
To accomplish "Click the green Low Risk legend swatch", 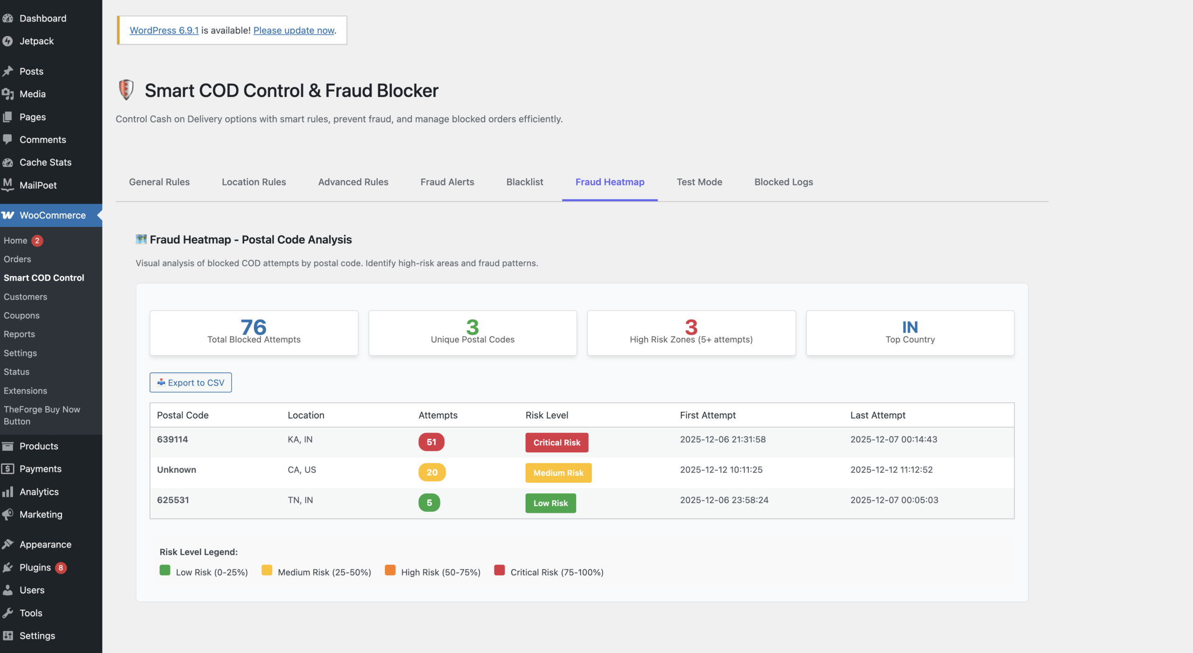I will 165,570.
